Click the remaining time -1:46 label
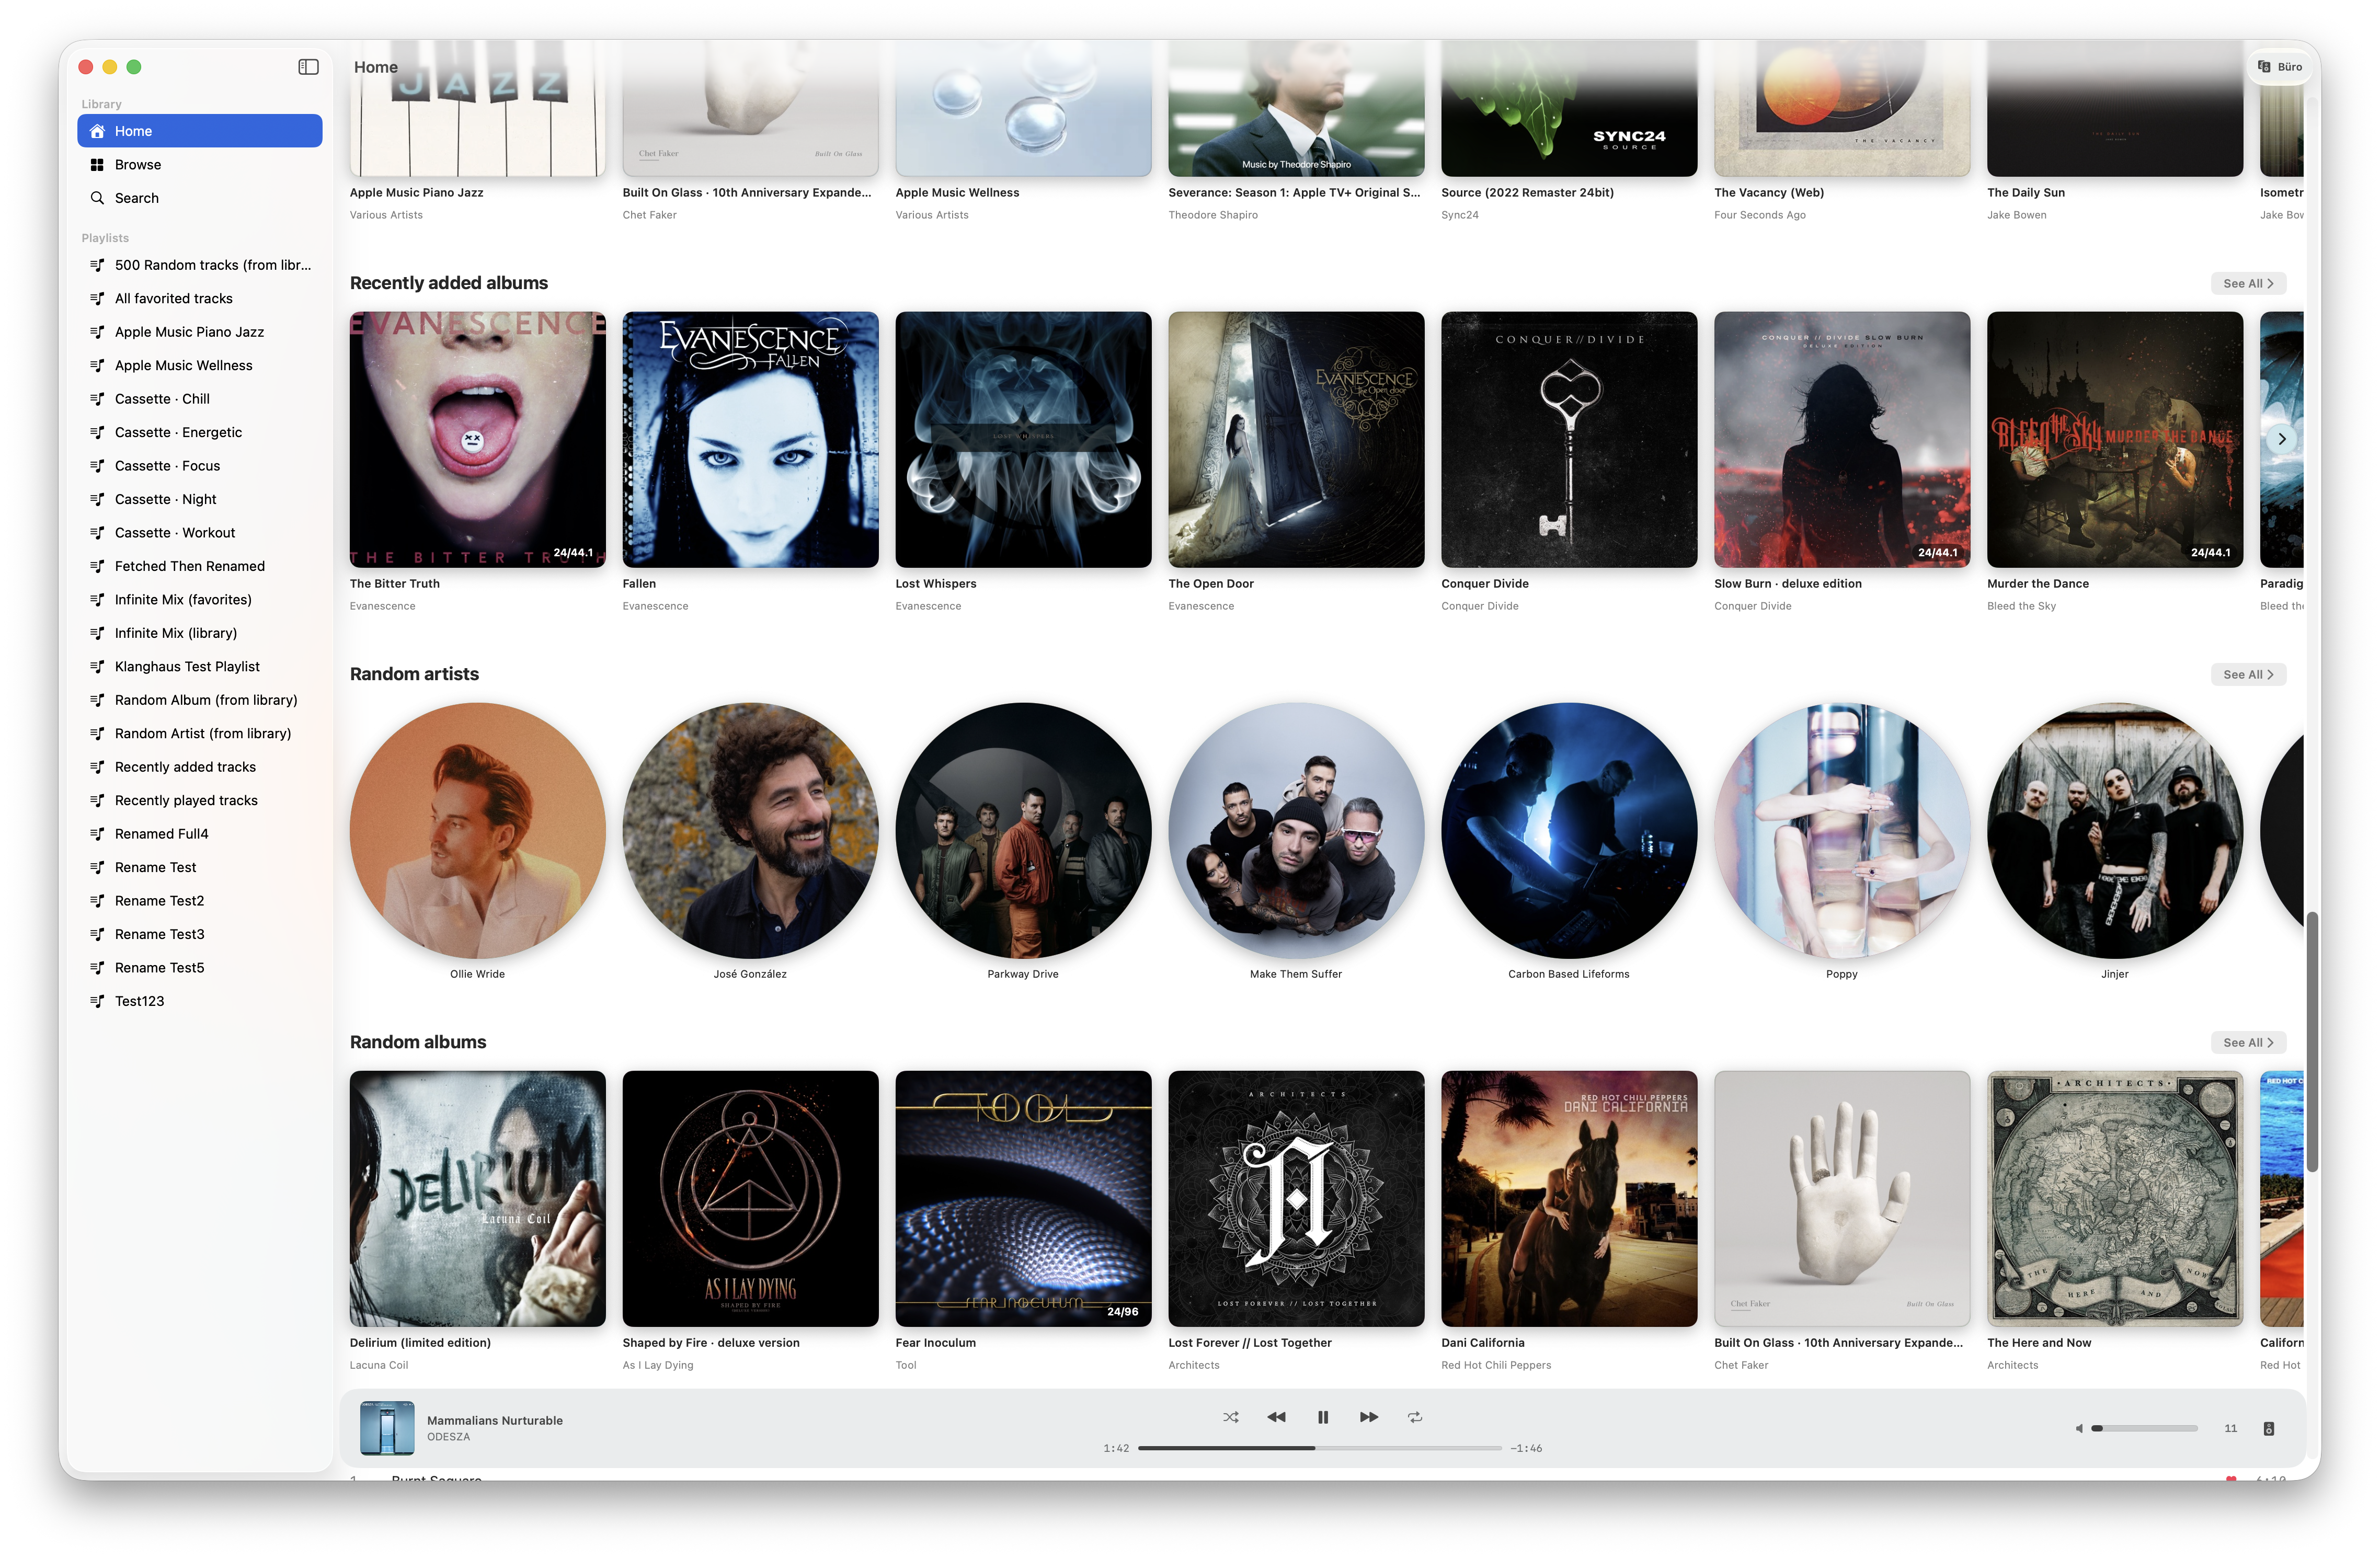Viewport: 2380px width, 1558px height. coord(1526,1448)
